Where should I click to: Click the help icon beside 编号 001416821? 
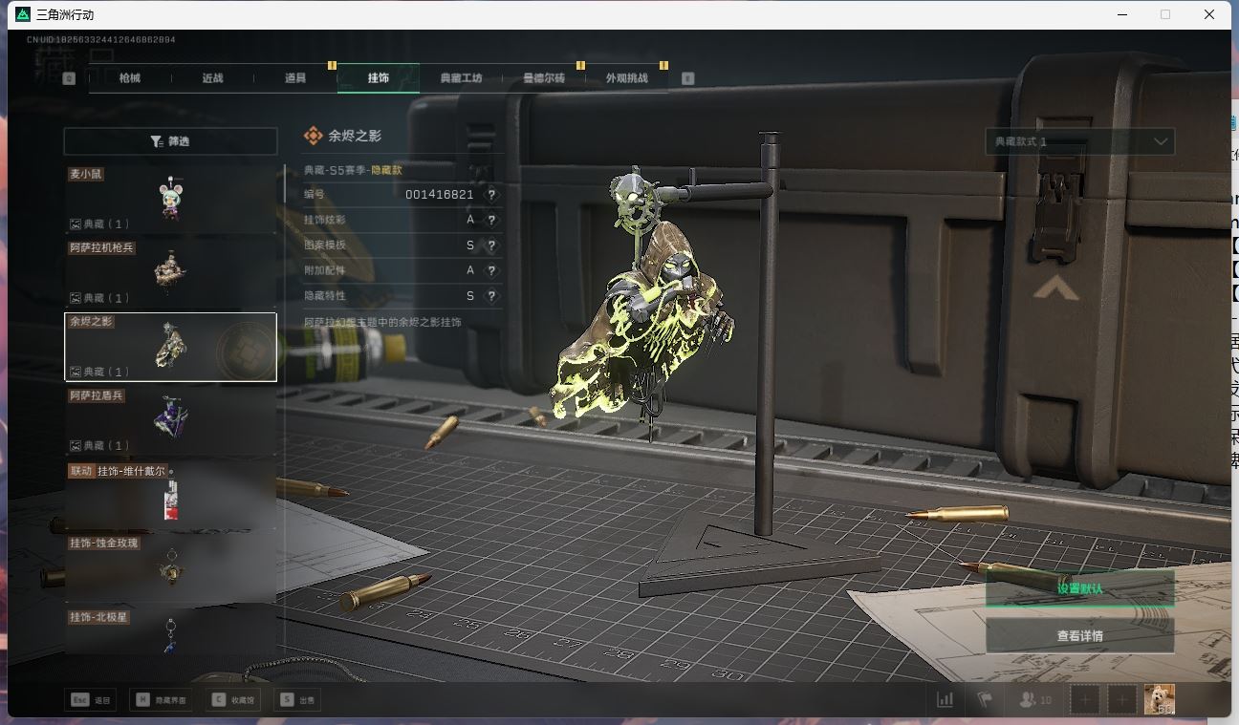pos(491,194)
